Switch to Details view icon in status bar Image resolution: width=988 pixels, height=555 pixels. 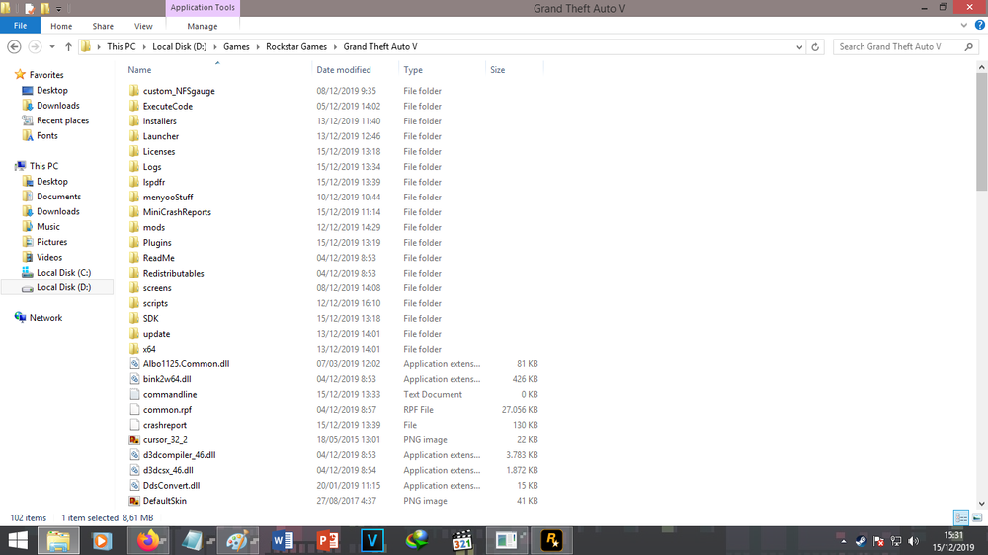coord(961,517)
